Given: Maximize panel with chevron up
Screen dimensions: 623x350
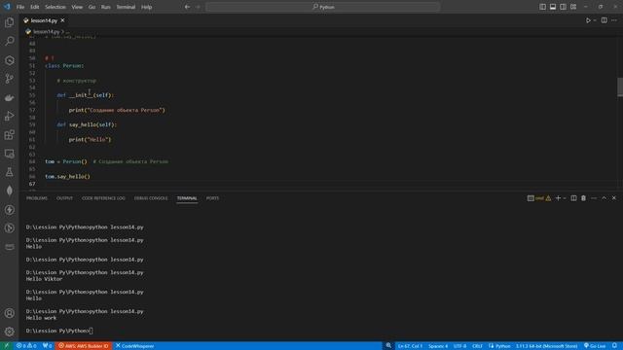Looking at the screenshot, I should click(x=604, y=198).
